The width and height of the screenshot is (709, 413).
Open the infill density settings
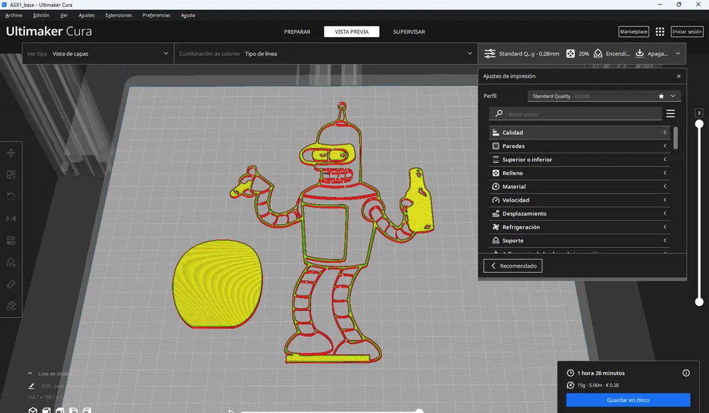pyautogui.click(x=578, y=54)
